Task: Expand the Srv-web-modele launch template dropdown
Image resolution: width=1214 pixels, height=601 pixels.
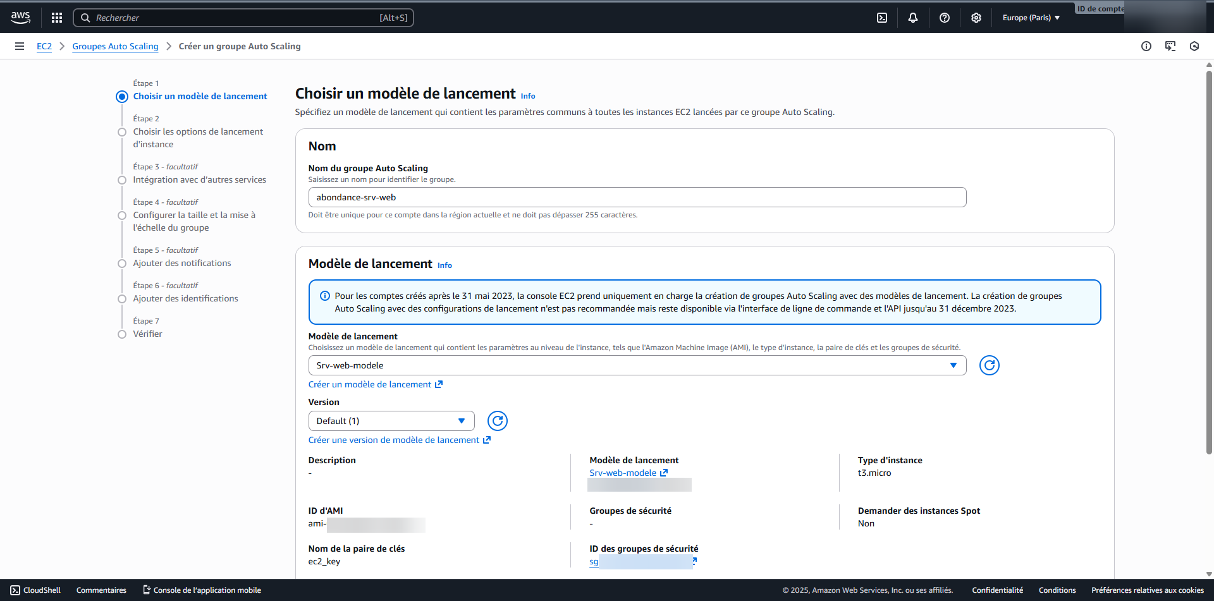Action: point(637,365)
